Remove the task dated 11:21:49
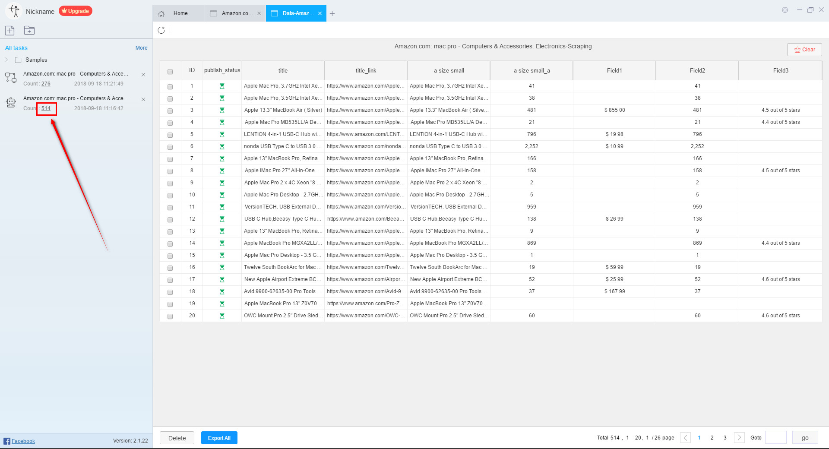829x449 pixels. point(143,75)
